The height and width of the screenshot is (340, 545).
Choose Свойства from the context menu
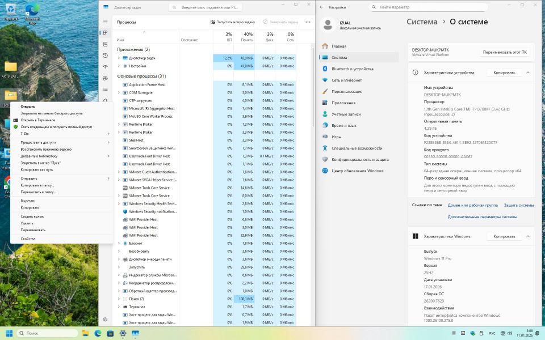coord(28,239)
